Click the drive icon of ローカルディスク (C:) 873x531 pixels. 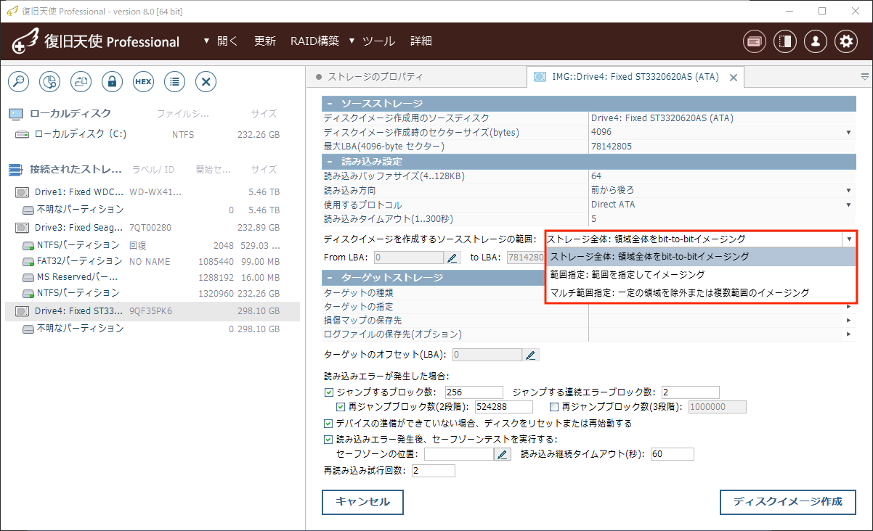pyautogui.click(x=22, y=134)
